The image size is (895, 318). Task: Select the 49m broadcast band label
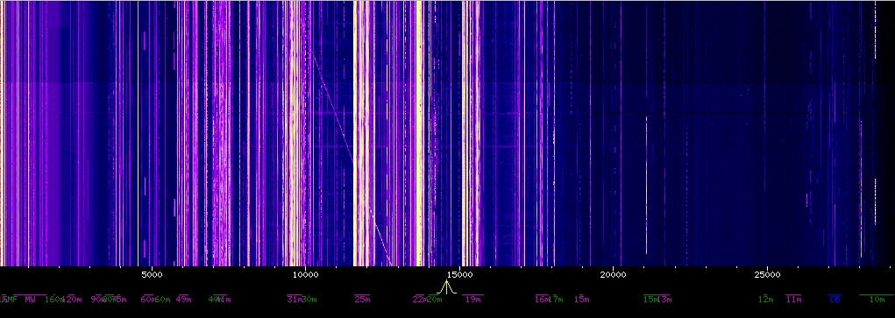(x=184, y=299)
